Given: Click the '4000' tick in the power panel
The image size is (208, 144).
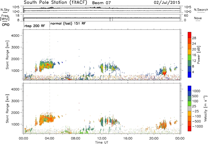Looking at the screenshot, I should point(15,36).
